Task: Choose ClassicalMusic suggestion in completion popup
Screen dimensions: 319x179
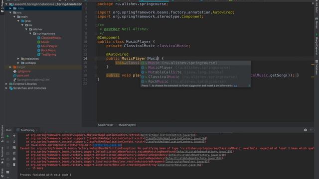Action: (x=196, y=77)
